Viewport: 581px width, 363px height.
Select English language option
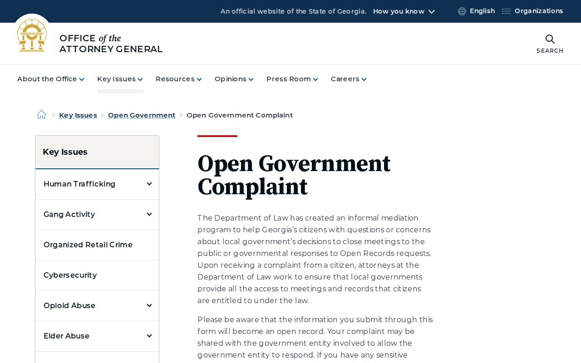point(482,11)
